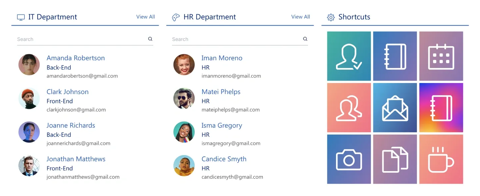Open the documents copy shortcut tile
Image resolution: width=480 pixels, height=196 pixels.
click(395, 159)
